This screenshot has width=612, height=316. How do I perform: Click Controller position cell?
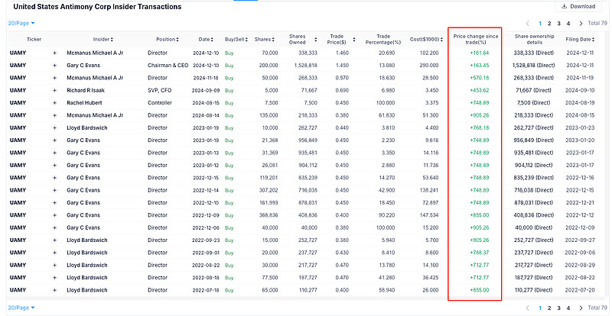tap(160, 102)
